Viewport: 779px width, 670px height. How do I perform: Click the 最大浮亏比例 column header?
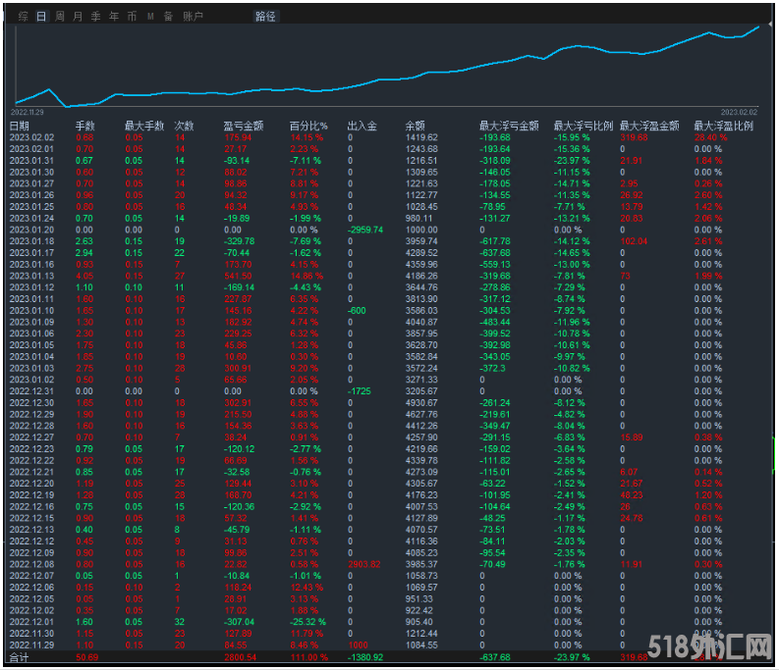coord(584,127)
